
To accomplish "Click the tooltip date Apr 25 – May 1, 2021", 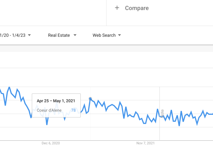I will 56,101.
